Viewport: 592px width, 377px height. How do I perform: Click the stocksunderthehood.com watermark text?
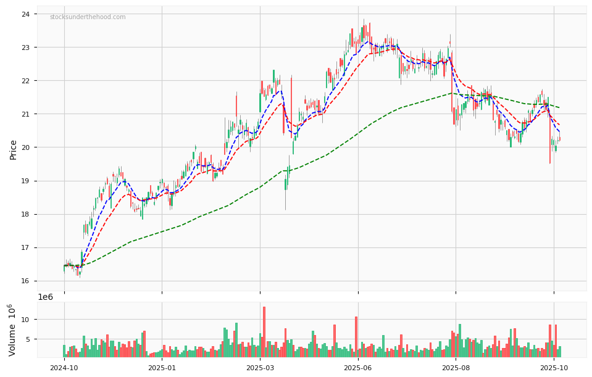pos(88,17)
